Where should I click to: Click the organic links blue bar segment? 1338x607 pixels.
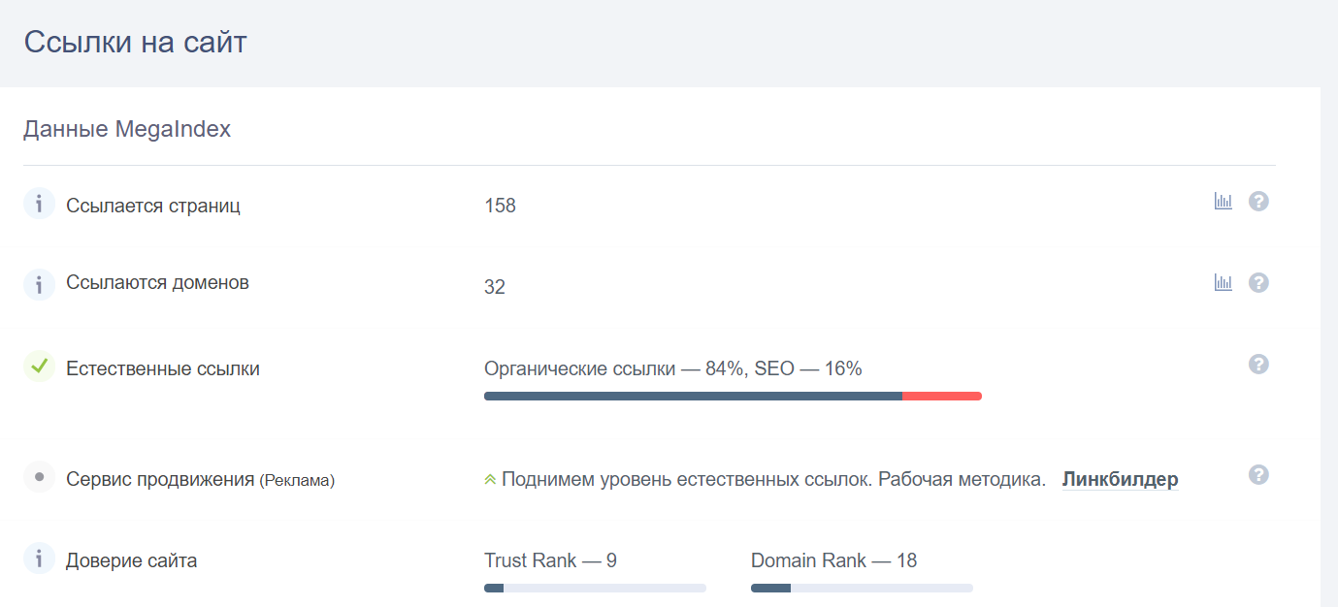(x=693, y=396)
